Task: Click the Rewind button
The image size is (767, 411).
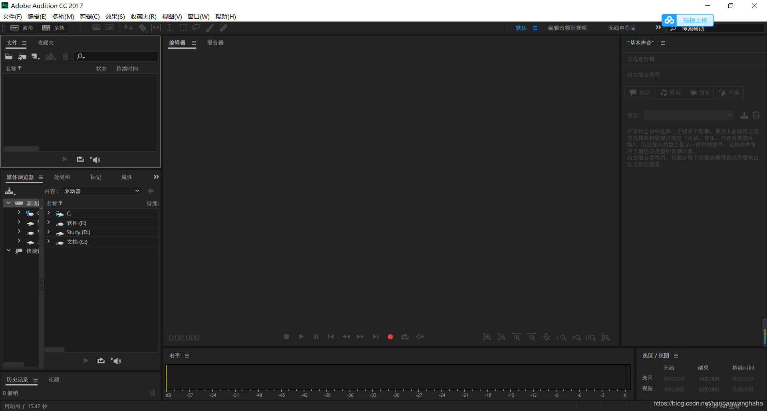Action: pos(346,337)
